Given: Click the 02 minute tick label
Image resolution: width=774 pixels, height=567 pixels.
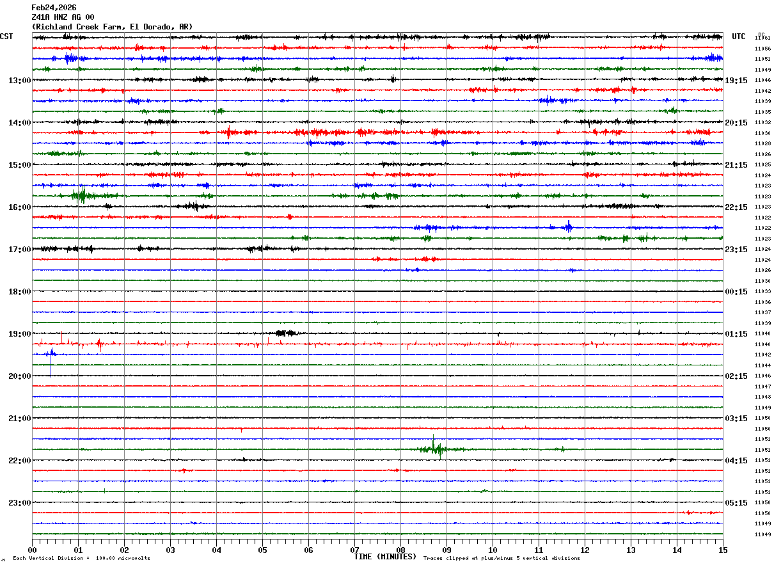Looking at the screenshot, I should point(124,550).
